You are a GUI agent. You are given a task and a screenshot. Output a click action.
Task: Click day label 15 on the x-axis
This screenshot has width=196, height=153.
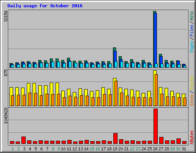coord(92,149)
